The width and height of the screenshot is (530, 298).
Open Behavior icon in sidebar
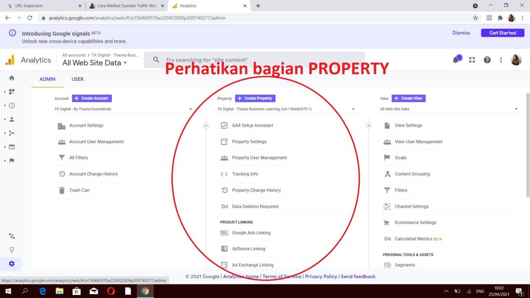point(12,147)
